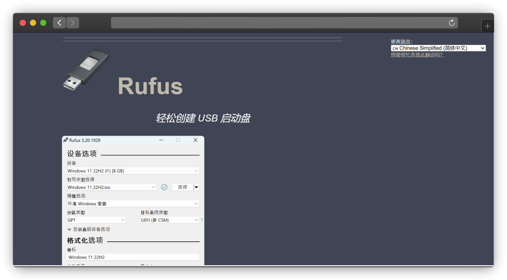Screen dimensions: 507x280
Task: Click the browser back arrow button
Action: [x=59, y=23]
